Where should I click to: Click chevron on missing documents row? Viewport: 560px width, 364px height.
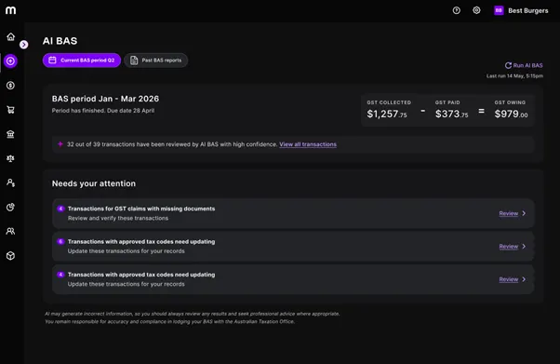click(x=524, y=213)
